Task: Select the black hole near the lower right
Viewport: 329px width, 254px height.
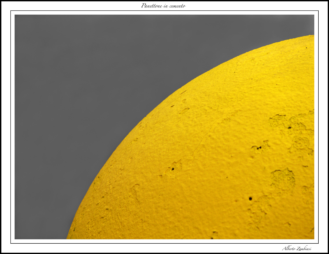Action: 250,199
